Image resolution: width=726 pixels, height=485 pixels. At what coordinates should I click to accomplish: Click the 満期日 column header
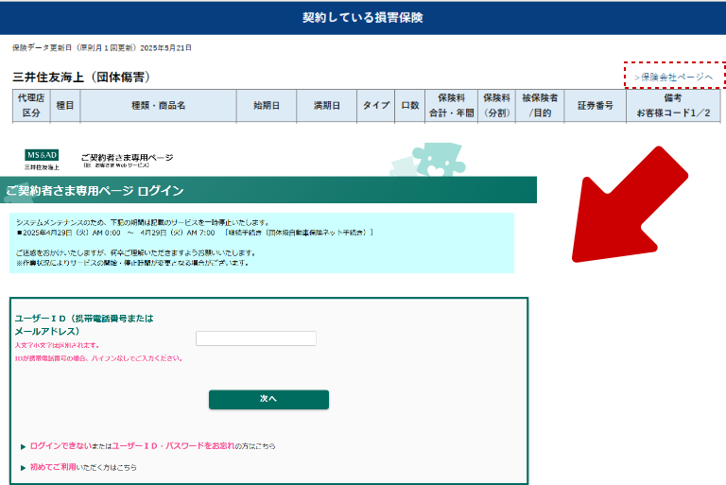[326, 106]
